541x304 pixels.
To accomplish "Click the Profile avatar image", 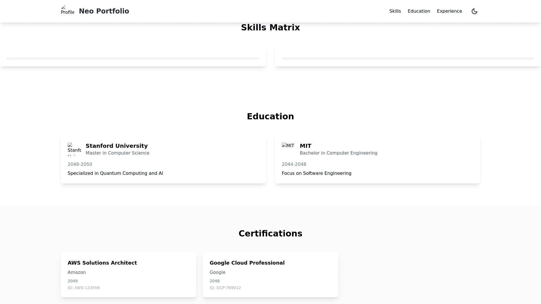I will [68, 10].
